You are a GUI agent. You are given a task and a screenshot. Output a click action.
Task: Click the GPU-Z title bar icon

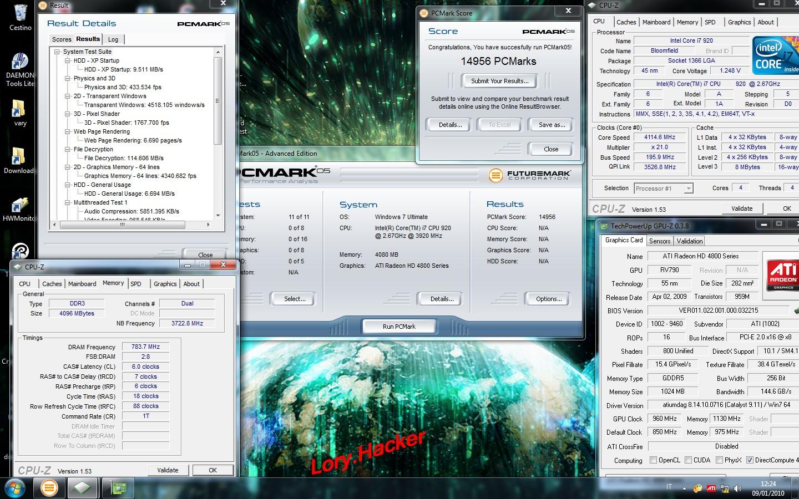604,226
